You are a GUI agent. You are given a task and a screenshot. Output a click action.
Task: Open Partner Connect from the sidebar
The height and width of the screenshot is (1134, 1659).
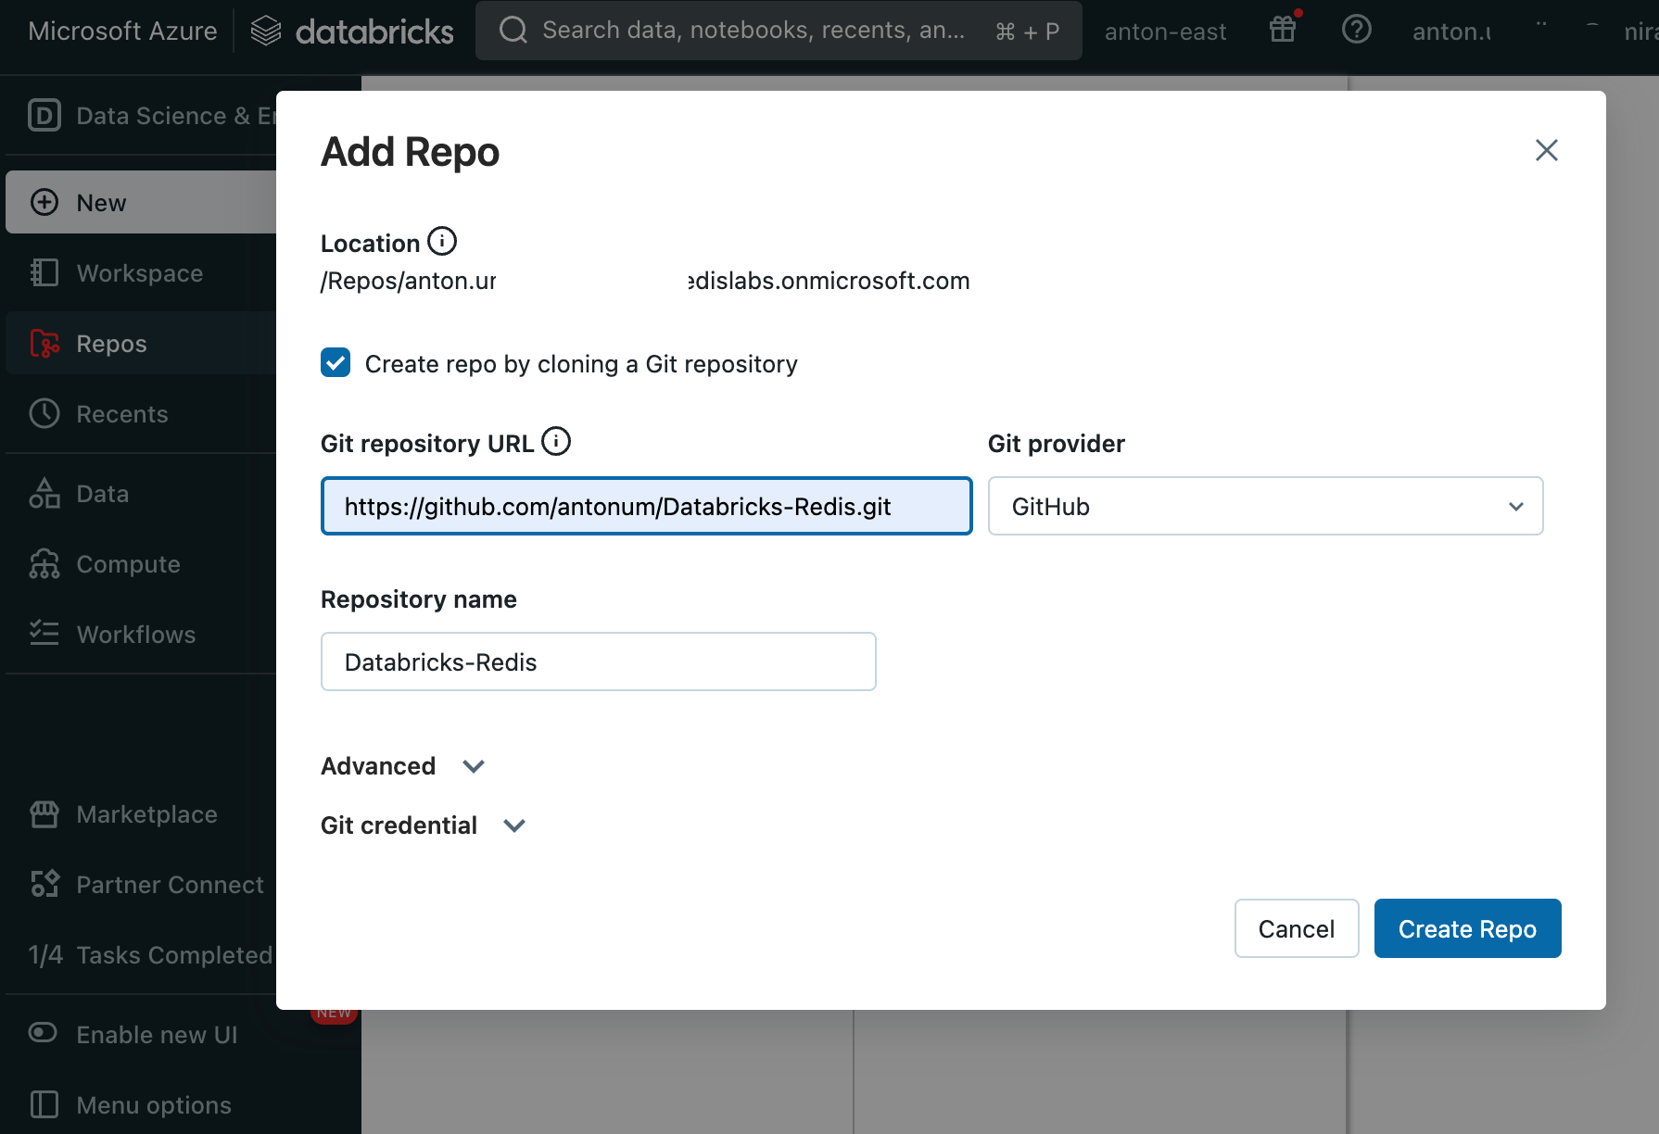point(141,884)
